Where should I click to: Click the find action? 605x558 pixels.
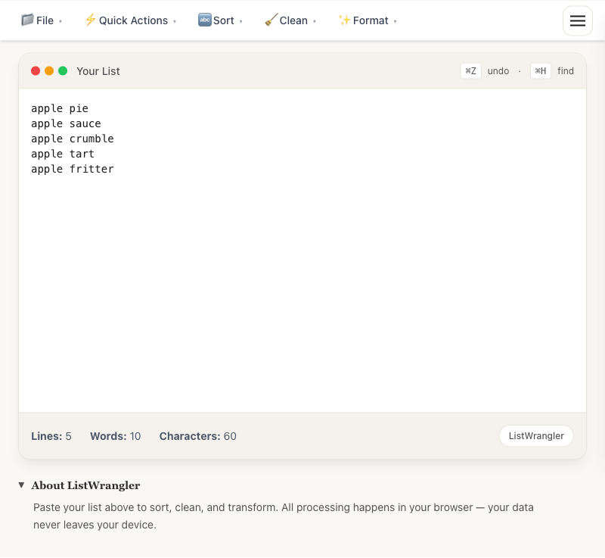565,70
